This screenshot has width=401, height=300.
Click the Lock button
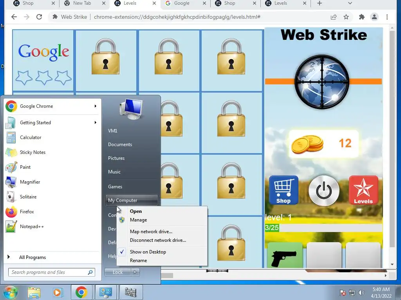117,272
